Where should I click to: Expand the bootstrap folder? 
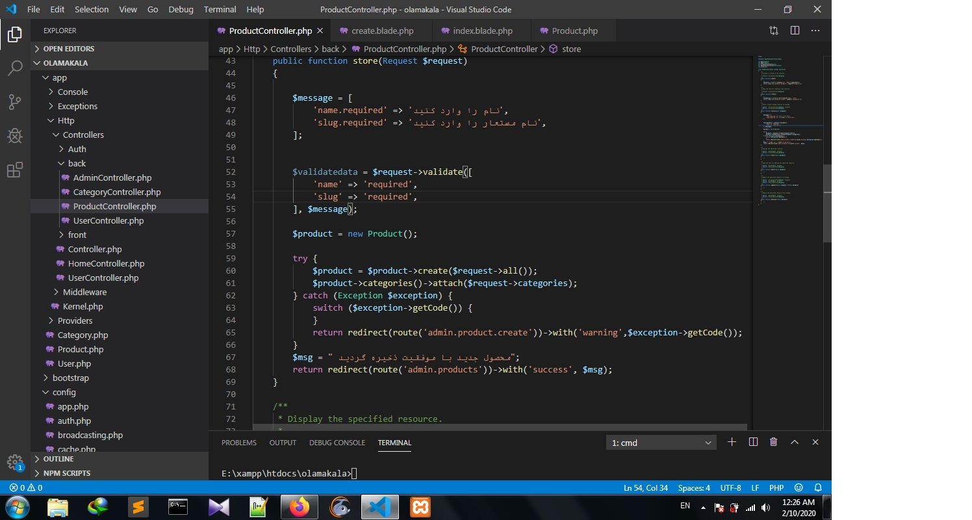pos(120,378)
